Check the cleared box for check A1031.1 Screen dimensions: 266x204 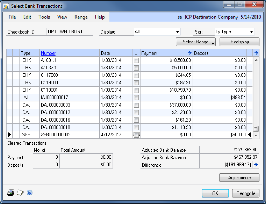pyautogui.click(x=136, y=60)
